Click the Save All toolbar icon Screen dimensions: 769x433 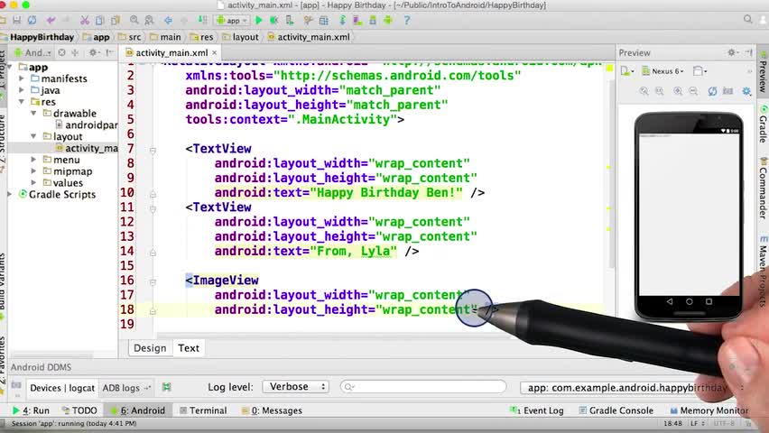pos(16,20)
